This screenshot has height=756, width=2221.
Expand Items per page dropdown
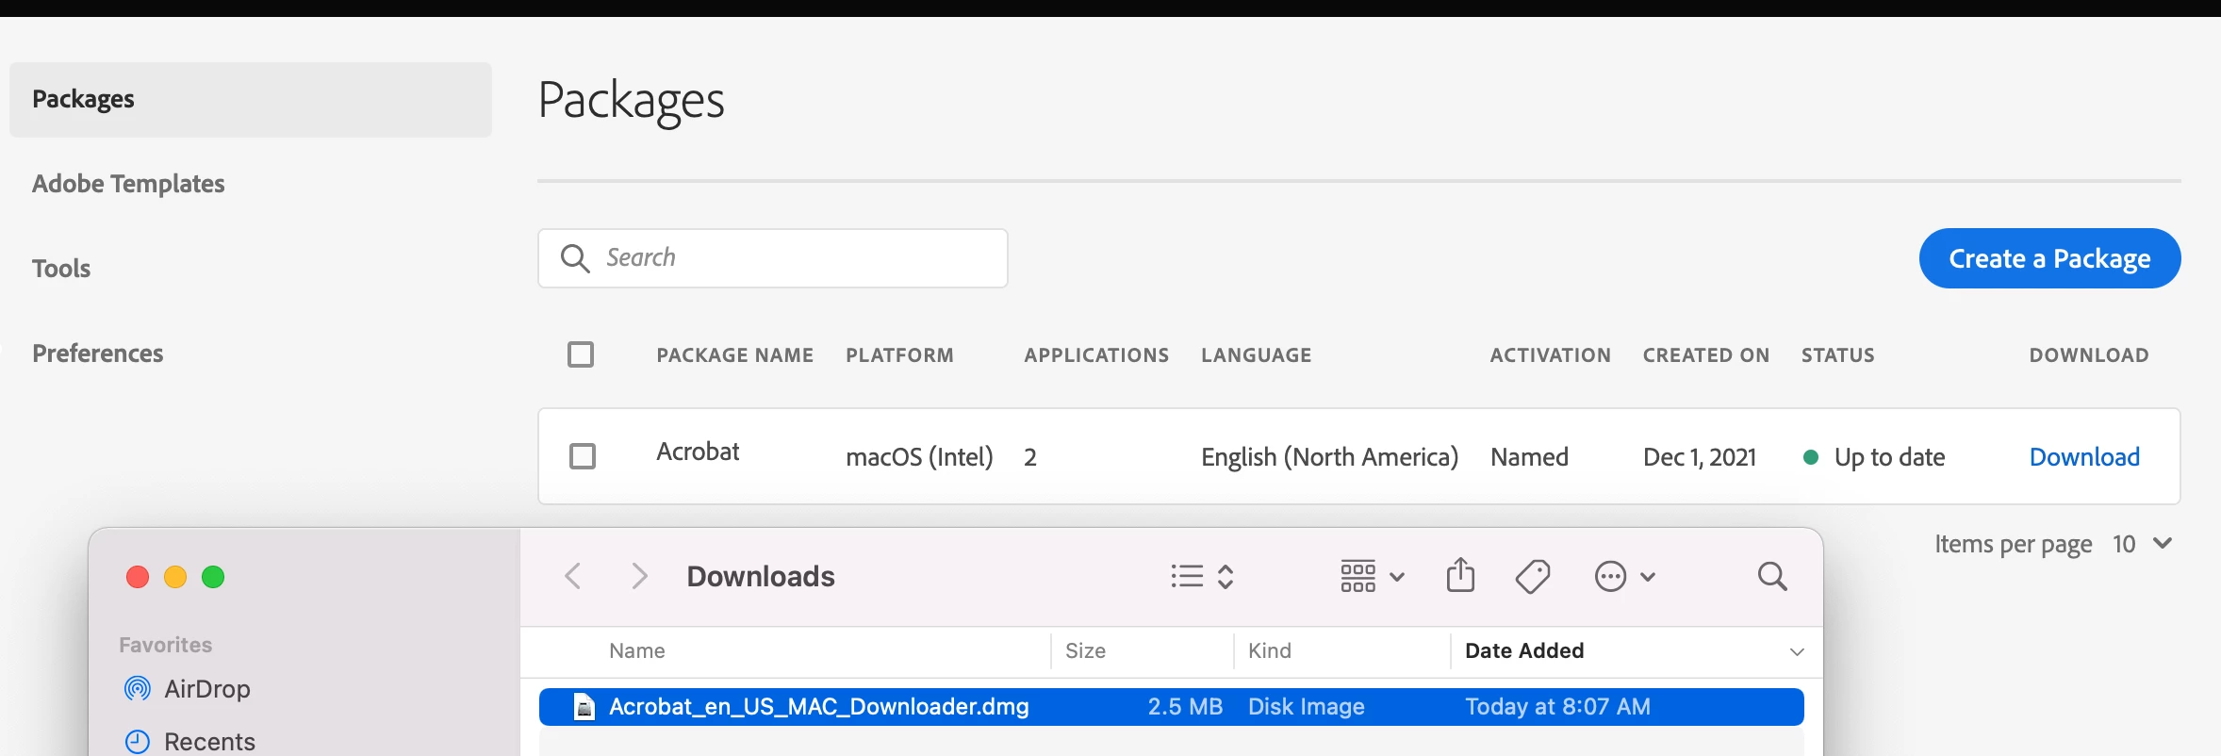pyautogui.click(x=2143, y=544)
